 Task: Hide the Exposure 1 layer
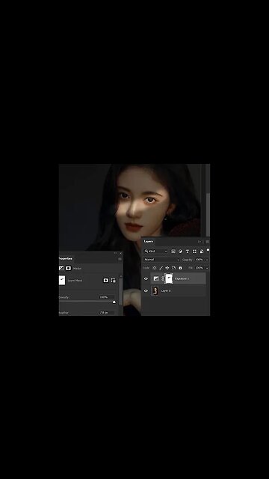click(x=146, y=278)
